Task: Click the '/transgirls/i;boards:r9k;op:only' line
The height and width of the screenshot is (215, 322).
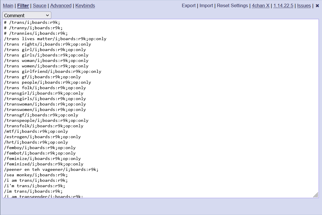Action: pyautogui.click(x=45, y=99)
